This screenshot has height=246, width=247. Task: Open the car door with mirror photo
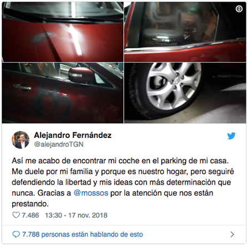pos(63,93)
